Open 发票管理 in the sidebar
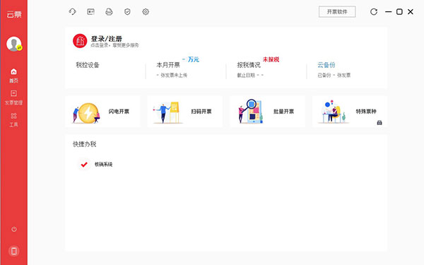 [x=13, y=98]
